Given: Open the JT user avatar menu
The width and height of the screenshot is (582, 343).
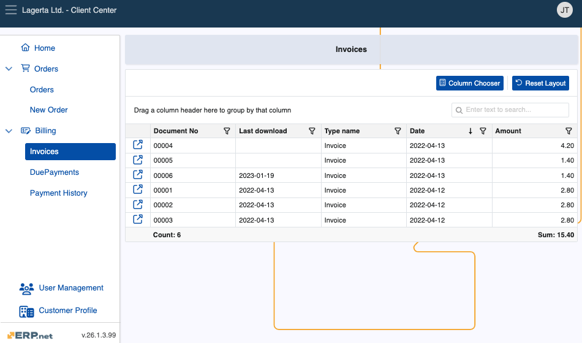Looking at the screenshot, I should tap(565, 10).
